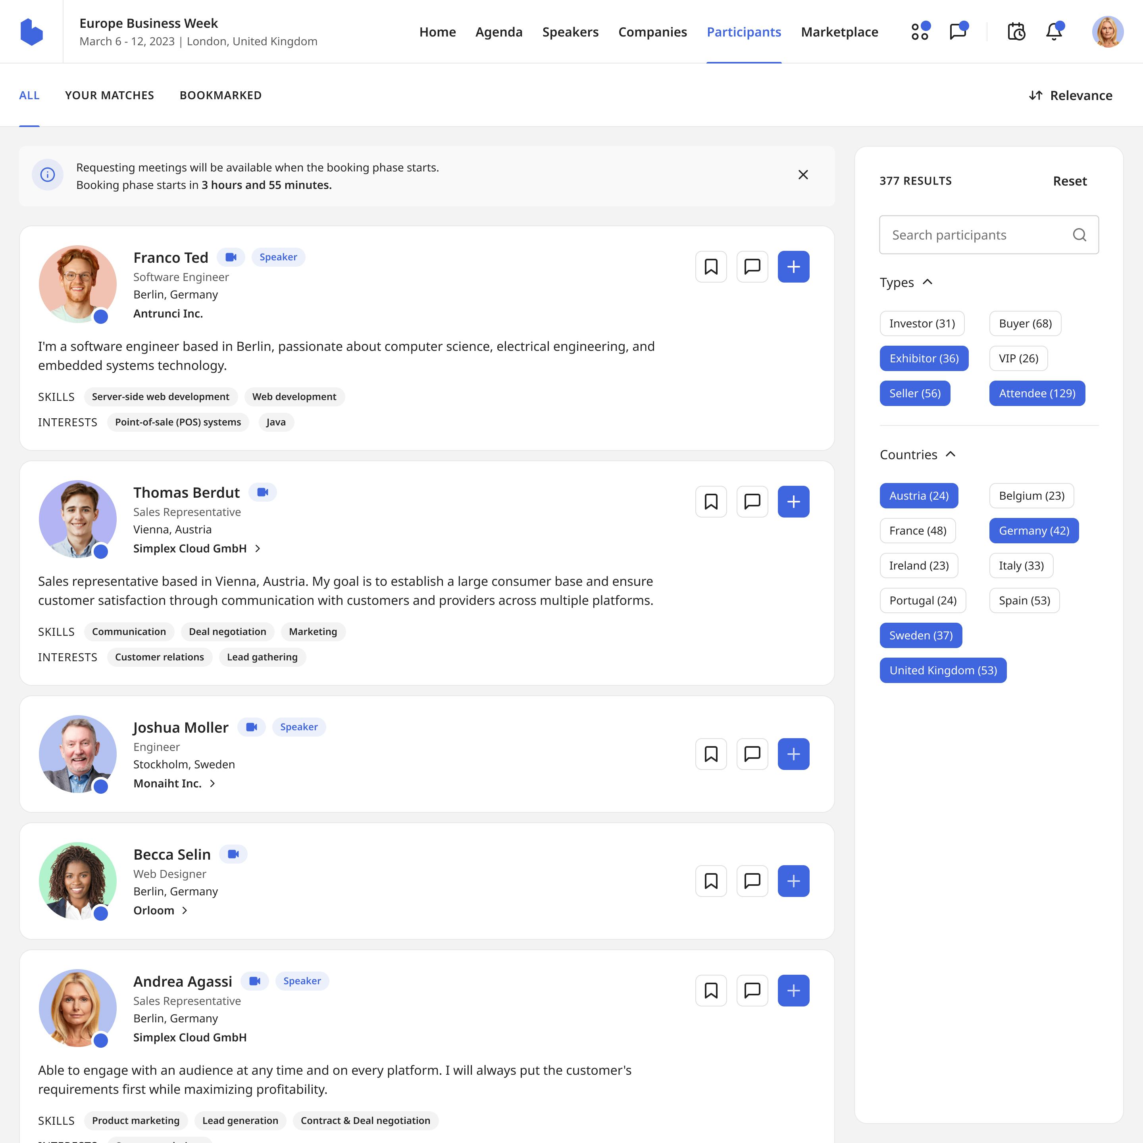Image resolution: width=1143 pixels, height=1143 pixels.
Task: Switch to BOOKMARKED tab
Action: coord(220,94)
